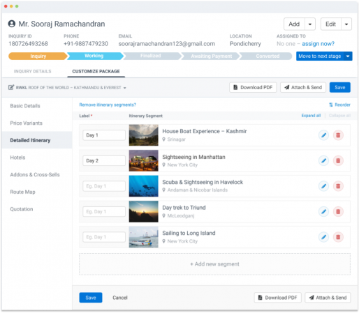Edit the Sightseeing in Manhattan segment
359x313 pixels.
(323, 160)
